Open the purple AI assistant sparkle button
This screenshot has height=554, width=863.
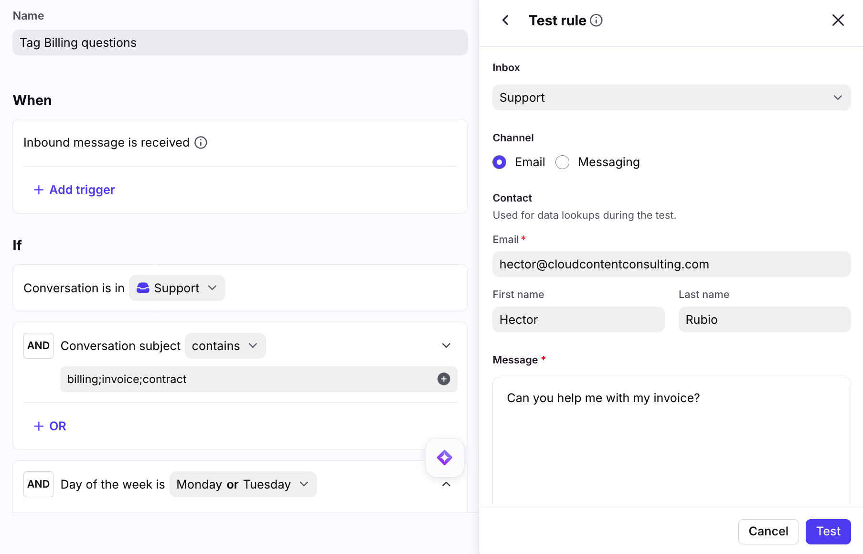point(445,458)
